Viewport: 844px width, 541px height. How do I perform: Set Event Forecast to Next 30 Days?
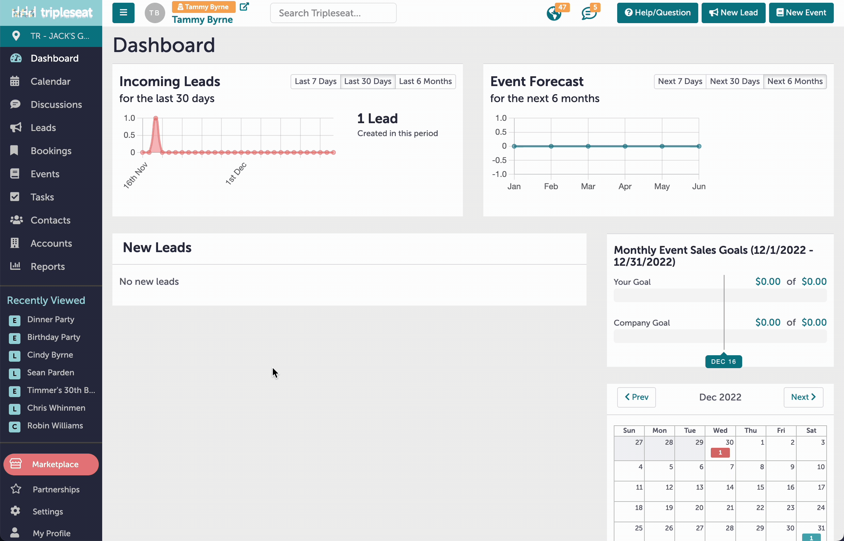(x=735, y=82)
